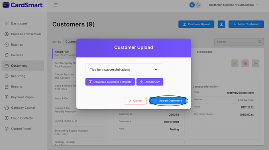Click the New Customer button
The image size is (269, 150).
pyautogui.click(x=246, y=24)
